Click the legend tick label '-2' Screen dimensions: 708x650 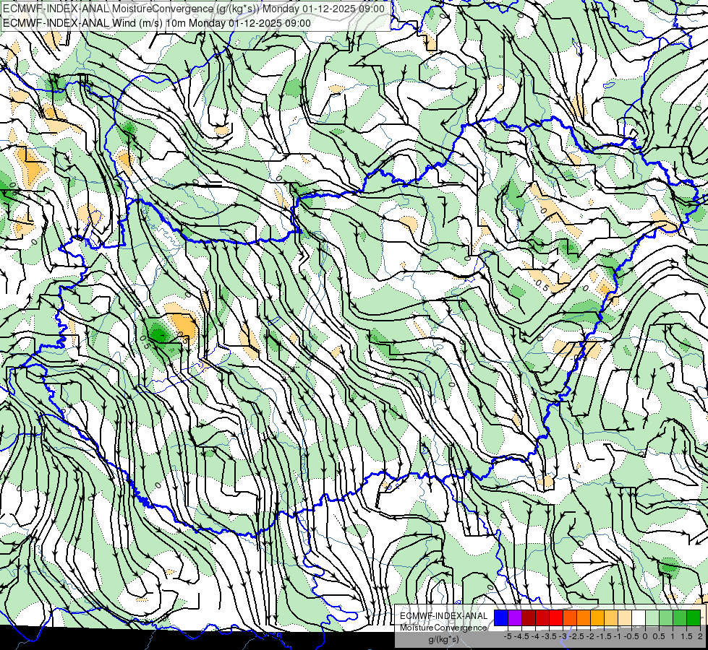coord(590,636)
